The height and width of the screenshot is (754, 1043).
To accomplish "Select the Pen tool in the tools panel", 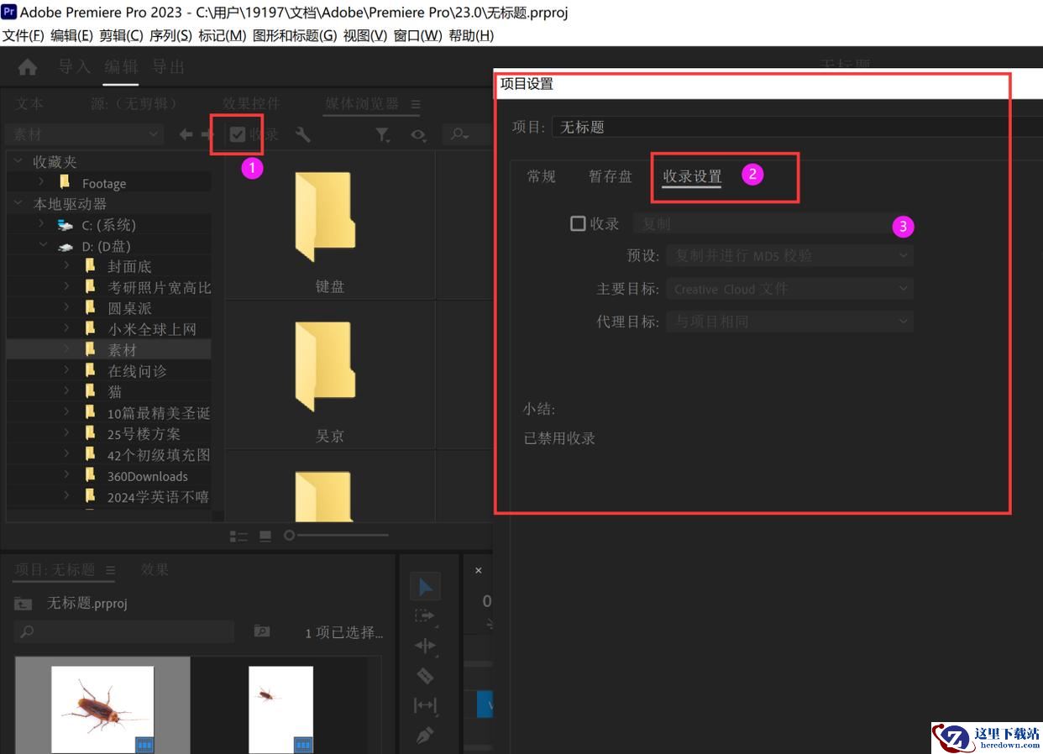I will pyautogui.click(x=425, y=736).
